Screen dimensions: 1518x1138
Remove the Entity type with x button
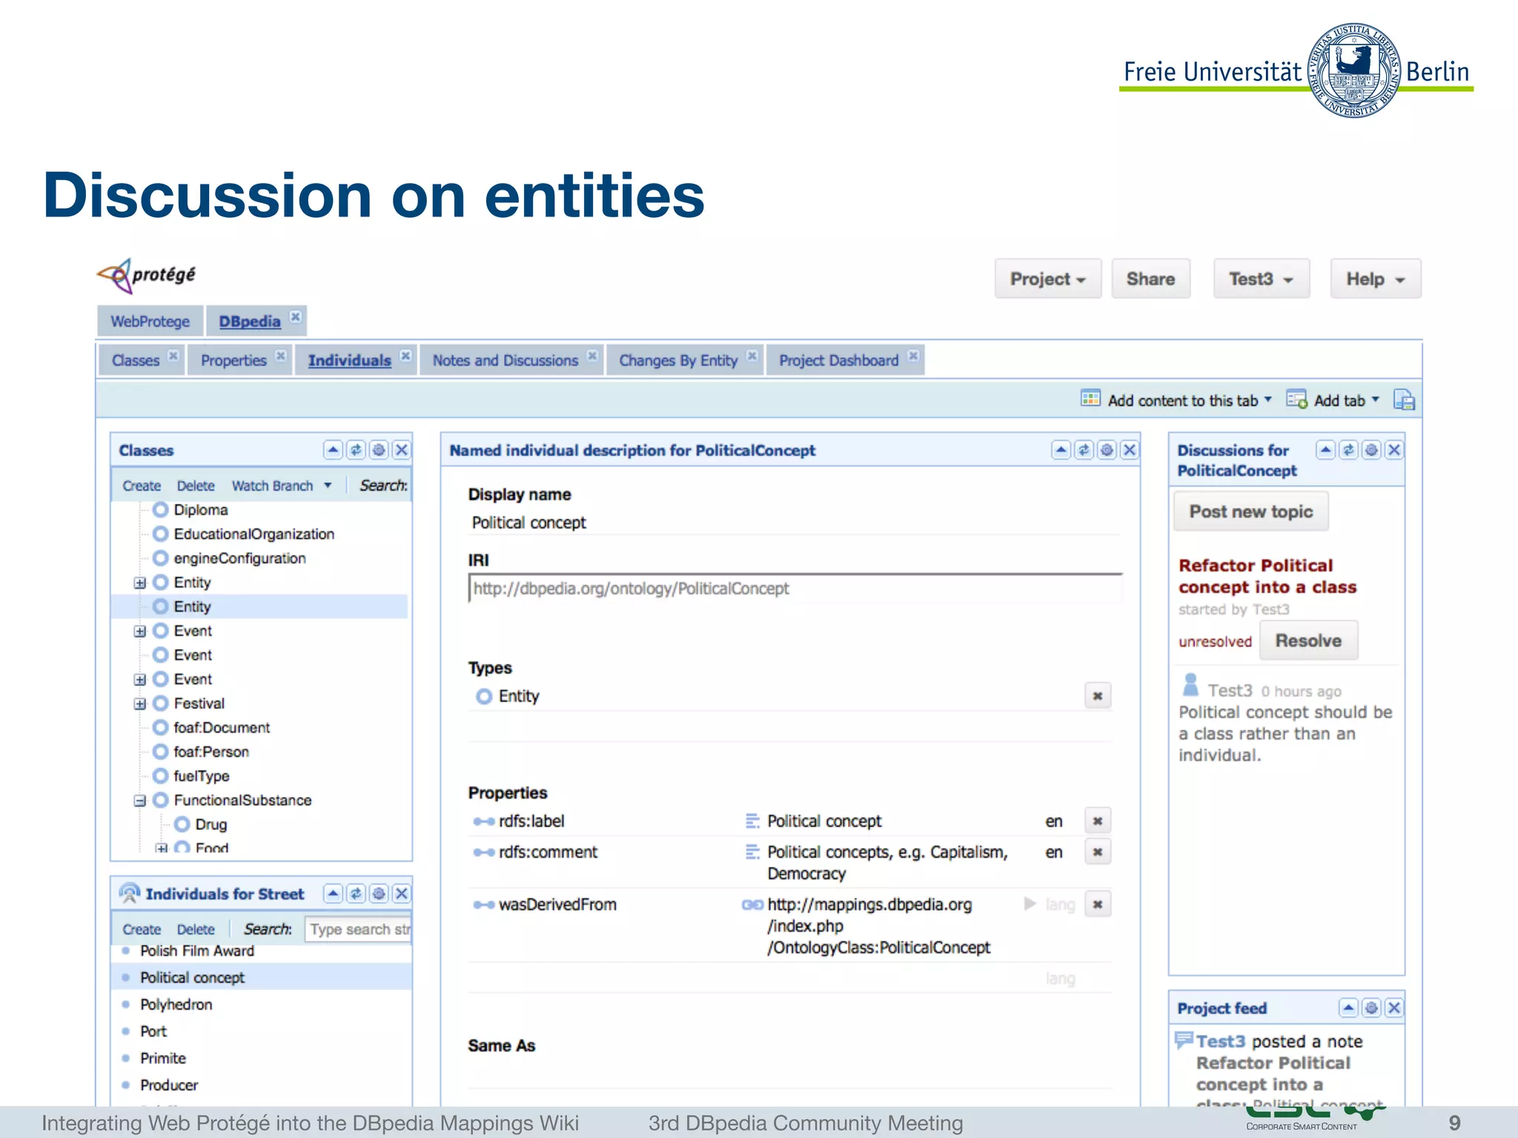pyautogui.click(x=1098, y=696)
